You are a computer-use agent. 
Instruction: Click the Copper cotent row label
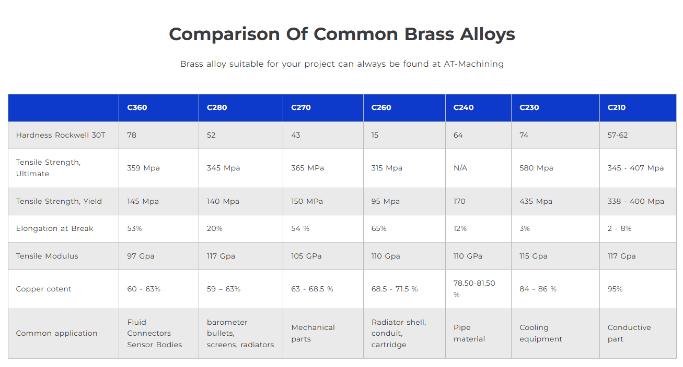43,289
